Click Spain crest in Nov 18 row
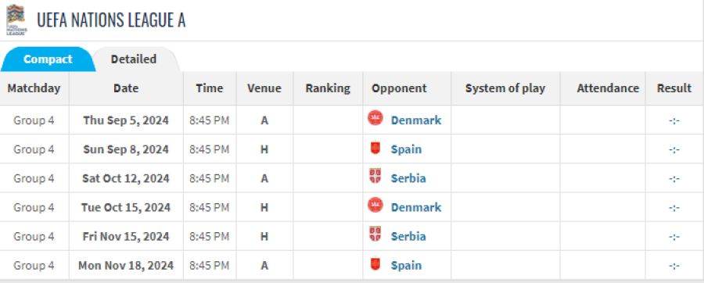This screenshot has width=704, height=283. tap(375, 264)
